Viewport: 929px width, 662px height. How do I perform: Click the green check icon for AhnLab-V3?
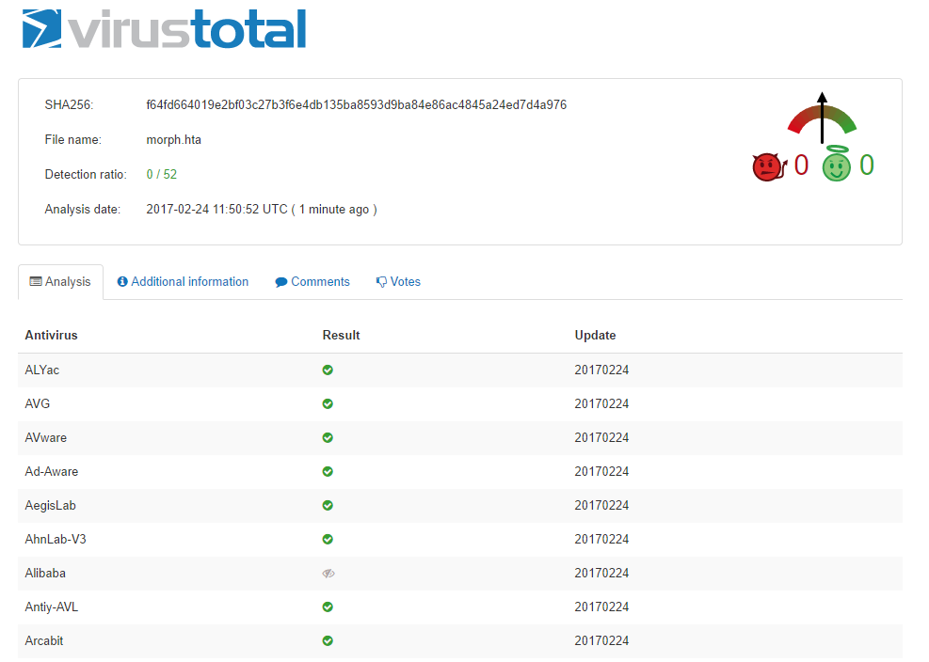[x=328, y=540]
